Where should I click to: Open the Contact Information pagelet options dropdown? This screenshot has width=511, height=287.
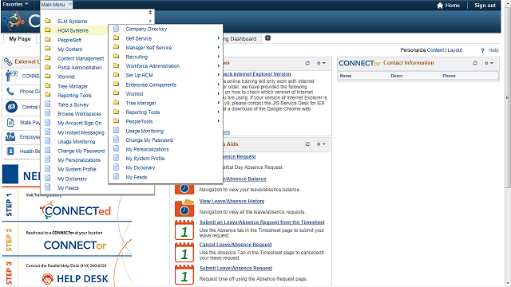point(489,63)
